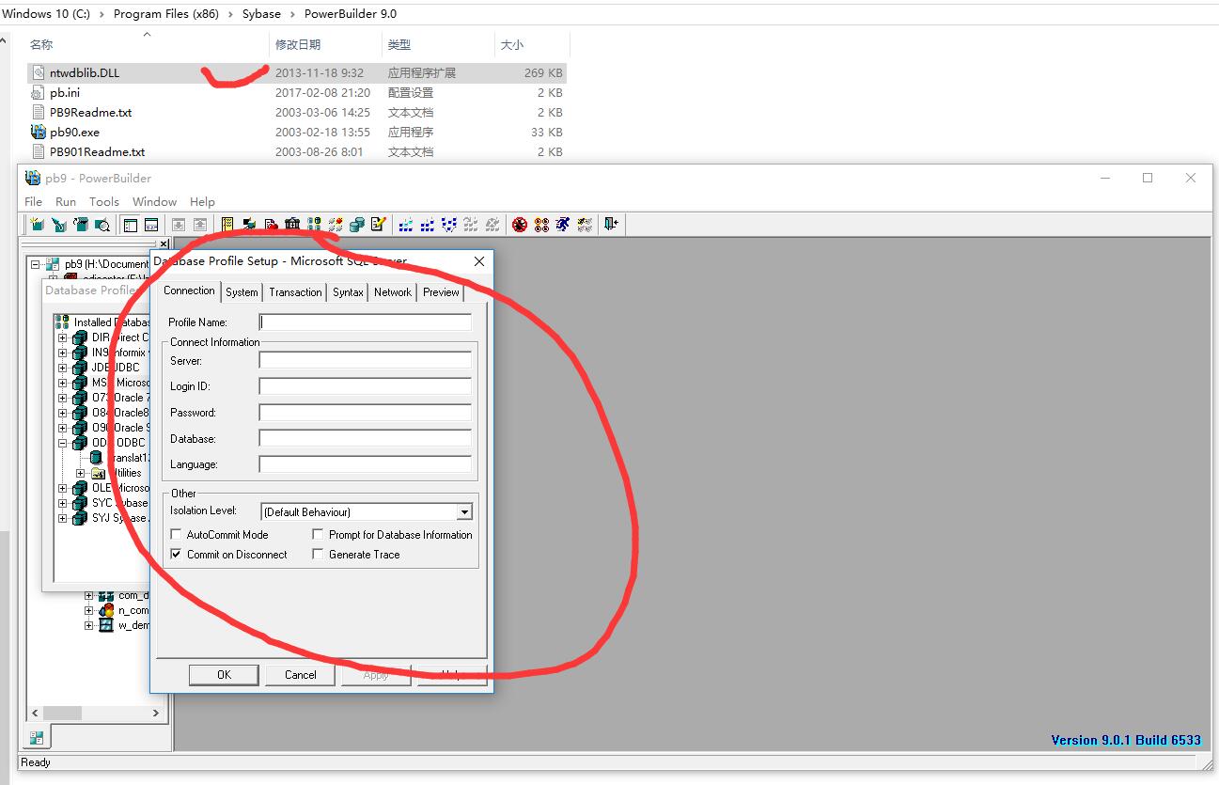
Task: Open the Run menu
Action: tap(66, 201)
